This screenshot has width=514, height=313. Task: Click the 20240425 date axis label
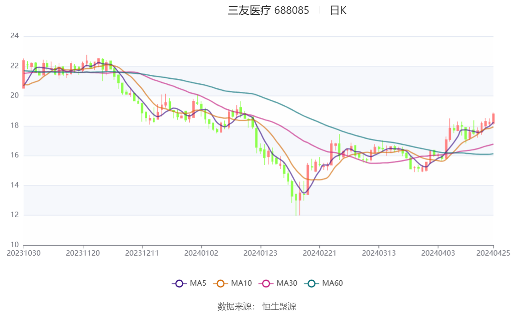[x=493, y=253]
